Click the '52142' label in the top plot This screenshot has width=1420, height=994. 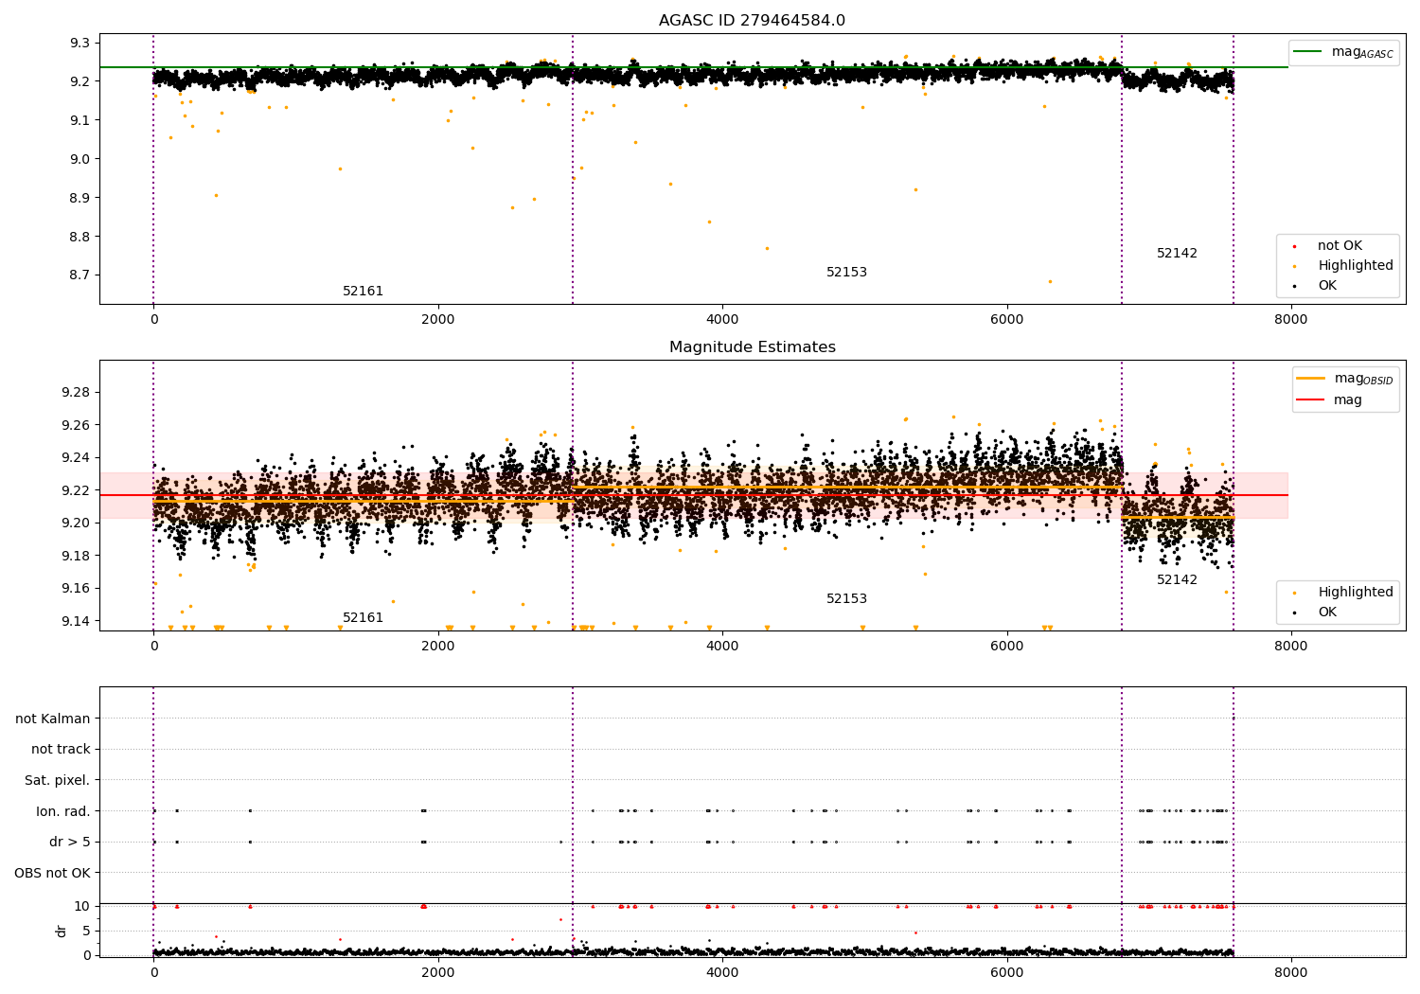[1177, 254]
